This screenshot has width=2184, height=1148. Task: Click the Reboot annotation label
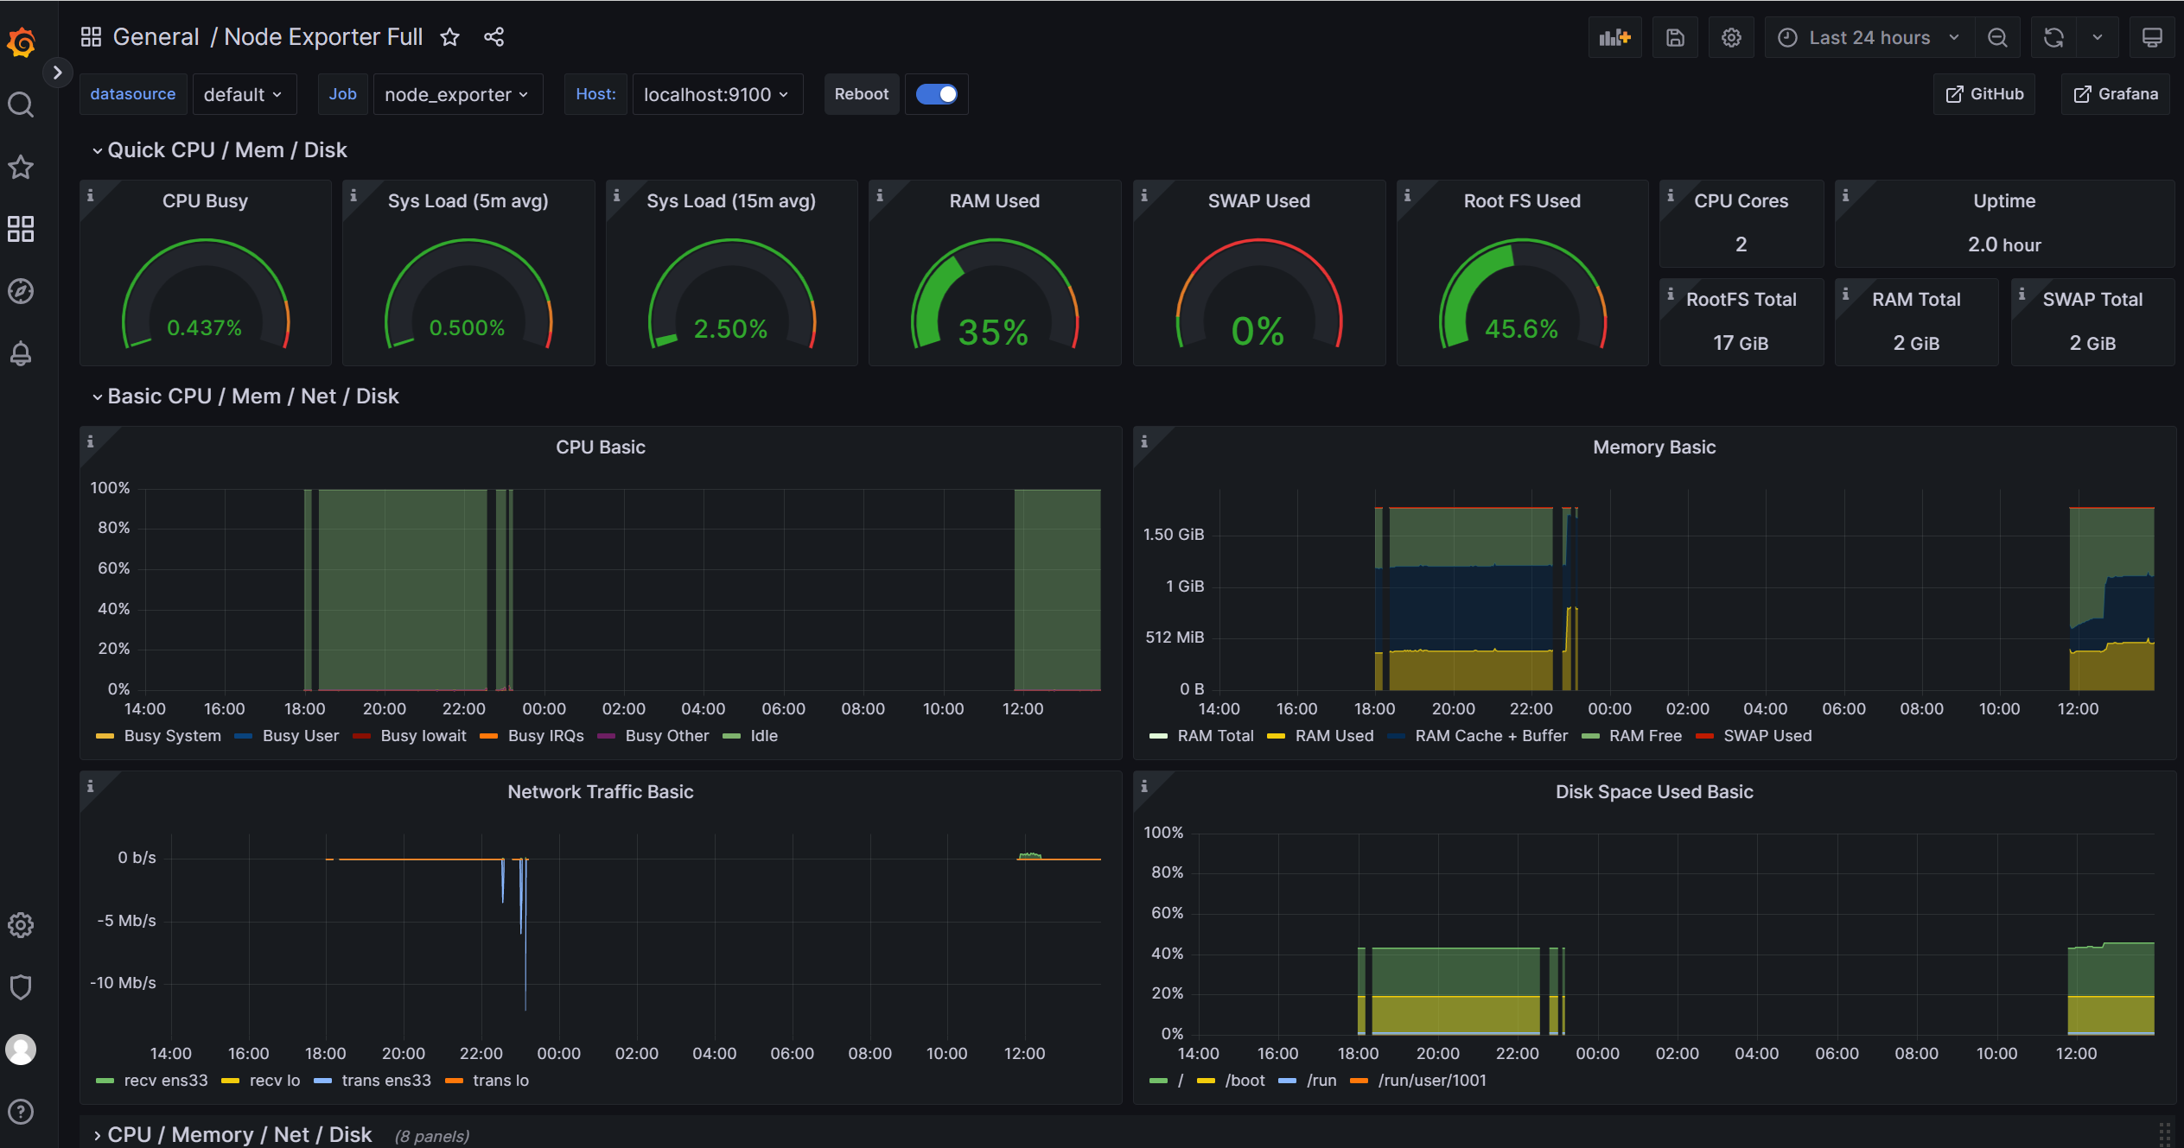pyautogui.click(x=862, y=94)
